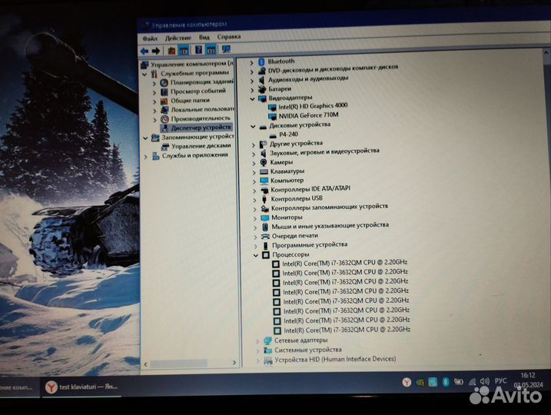Open the Файл menu
The height and width of the screenshot is (415, 551).
(x=149, y=37)
